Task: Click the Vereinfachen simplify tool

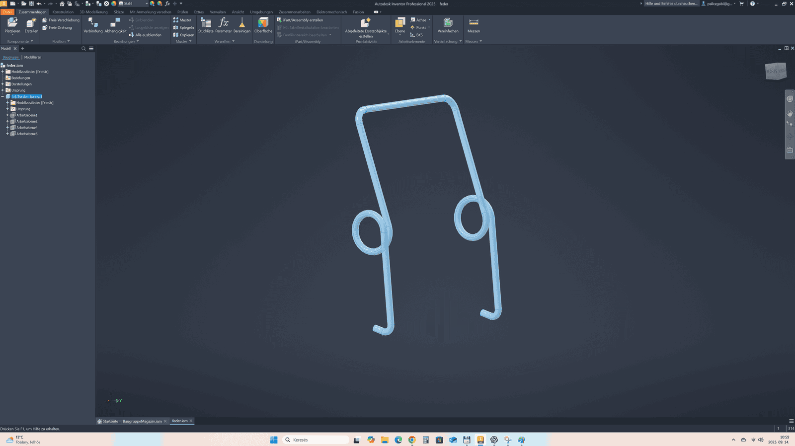Action: [448, 26]
